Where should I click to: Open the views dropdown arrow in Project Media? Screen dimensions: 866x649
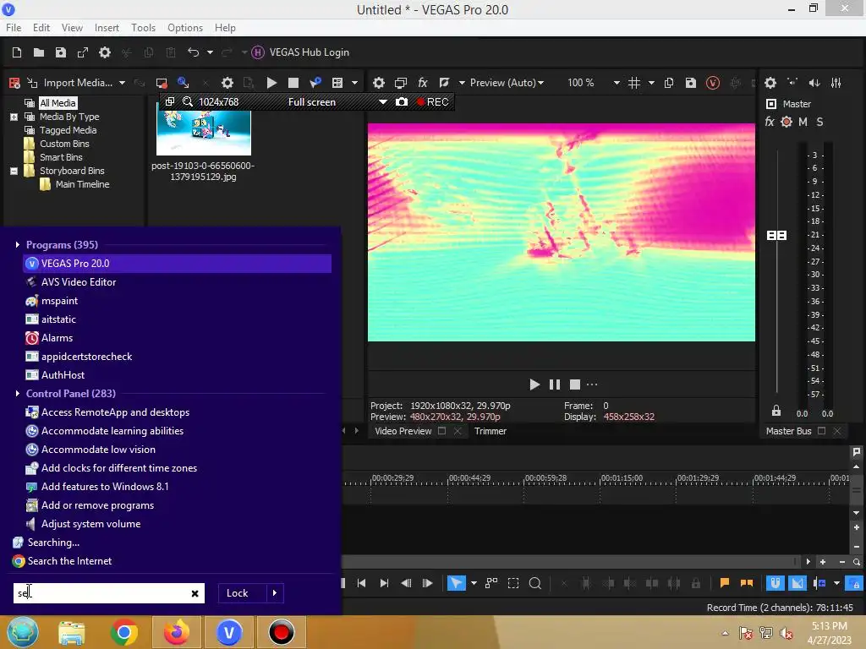pyautogui.click(x=354, y=83)
